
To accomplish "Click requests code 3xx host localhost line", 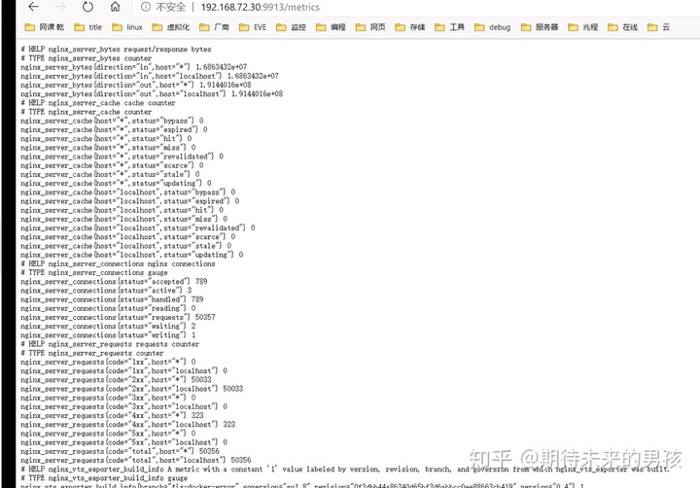I will [x=124, y=406].
